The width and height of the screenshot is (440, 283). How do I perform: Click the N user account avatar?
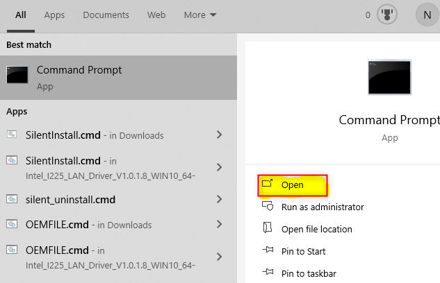[x=427, y=15]
